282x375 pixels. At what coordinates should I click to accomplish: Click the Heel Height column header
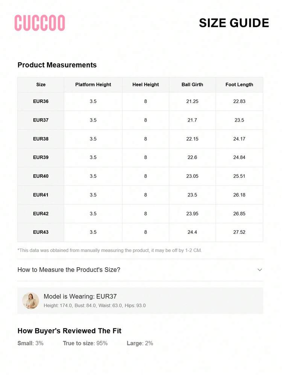click(x=146, y=85)
